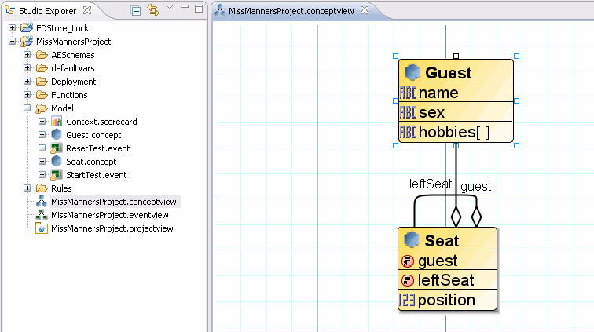The width and height of the screenshot is (594, 332).
Task: Select the Seat.concept tree item
Action: click(x=91, y=162)
